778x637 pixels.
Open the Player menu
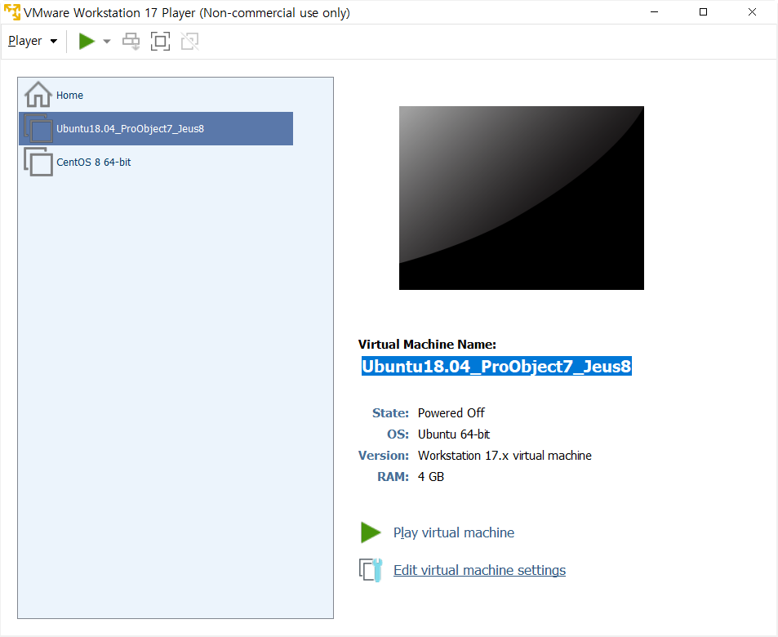(33, 41)
